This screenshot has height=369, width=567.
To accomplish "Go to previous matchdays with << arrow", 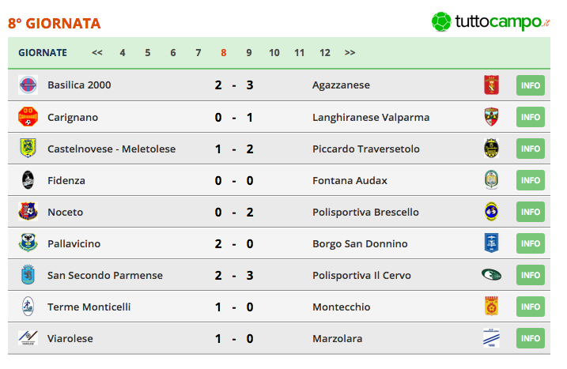I will pos(97,53).
